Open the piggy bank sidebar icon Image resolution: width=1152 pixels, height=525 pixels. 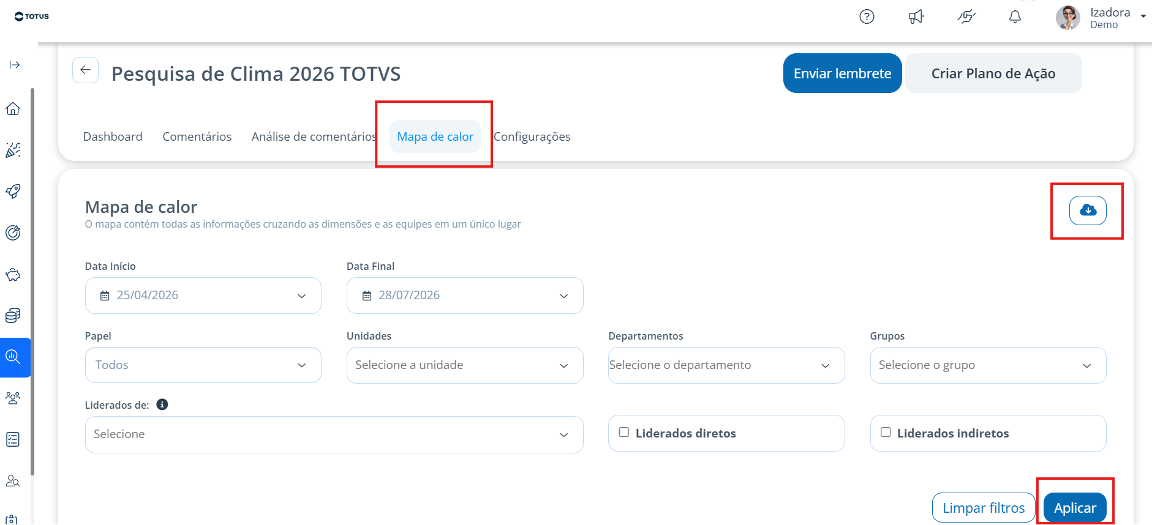pyautogui.click(x=13, y=275)
